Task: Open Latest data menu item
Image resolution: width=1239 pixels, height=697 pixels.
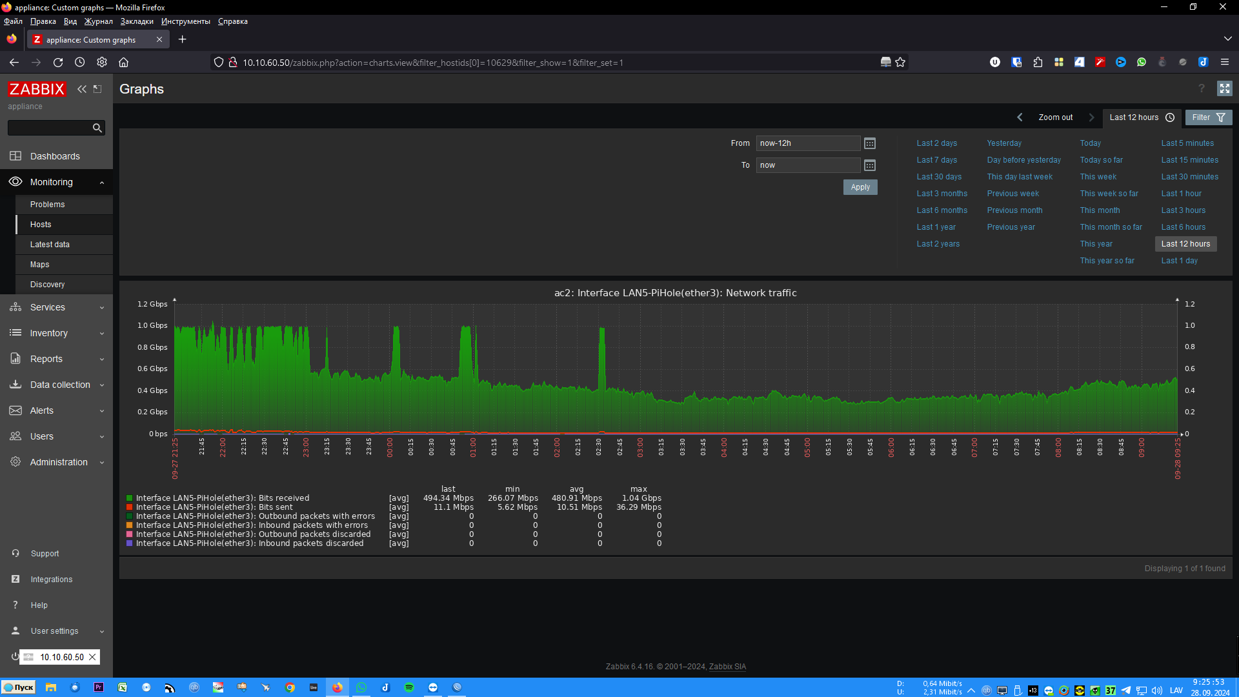Action: click(50, 245)
